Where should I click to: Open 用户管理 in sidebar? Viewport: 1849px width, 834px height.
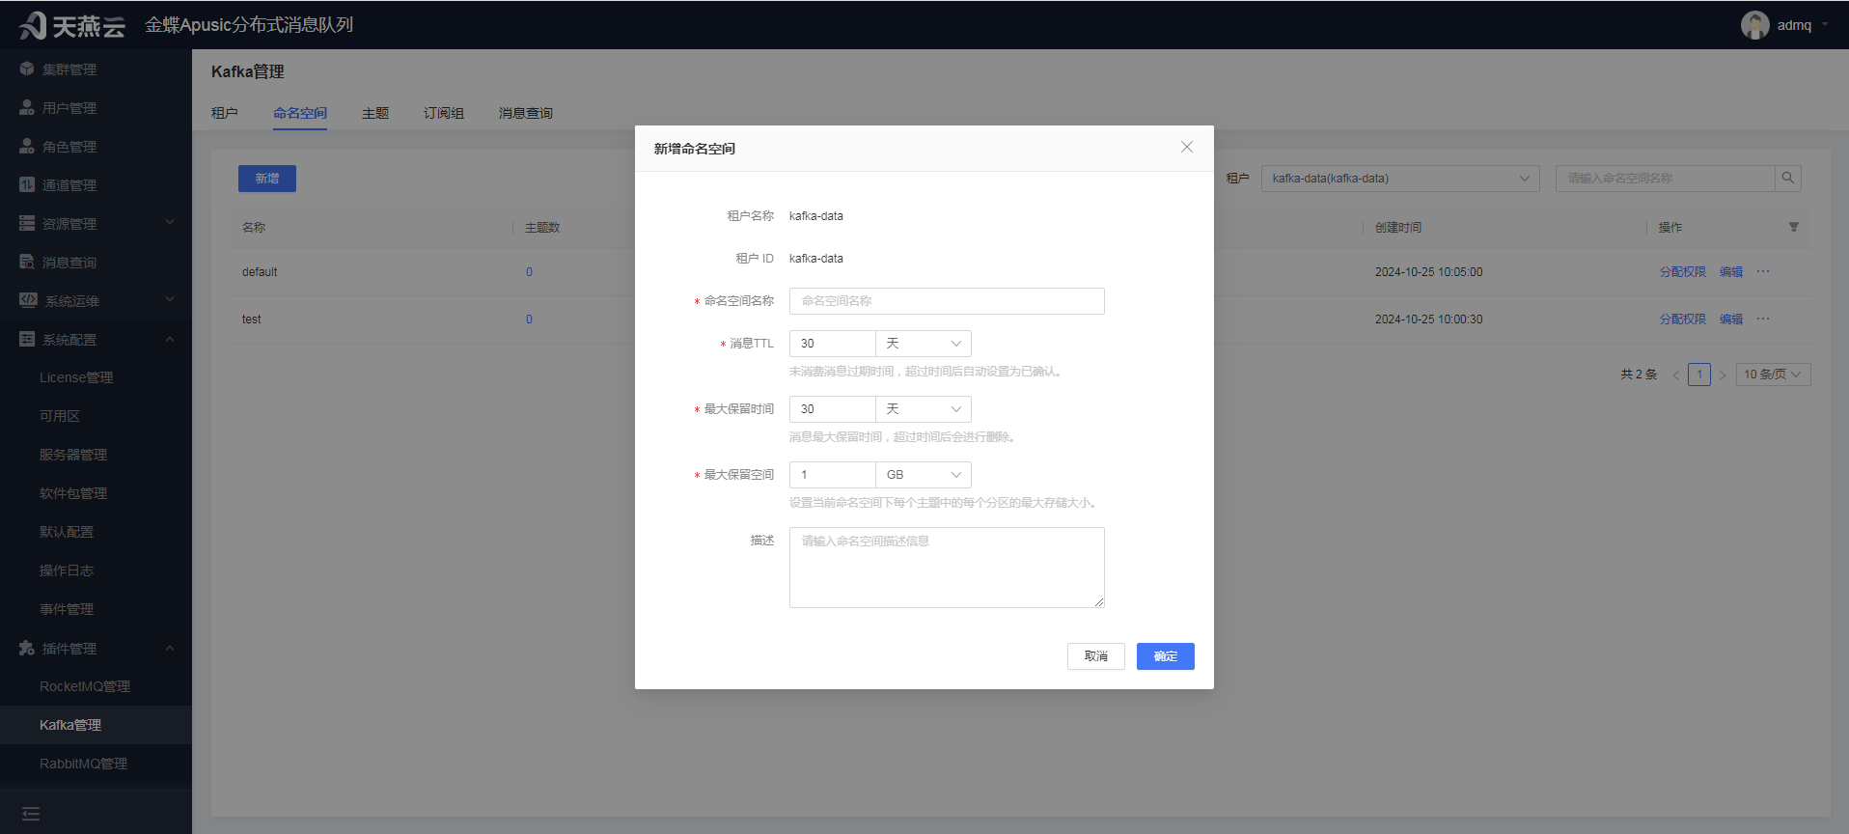coord(96,108)
